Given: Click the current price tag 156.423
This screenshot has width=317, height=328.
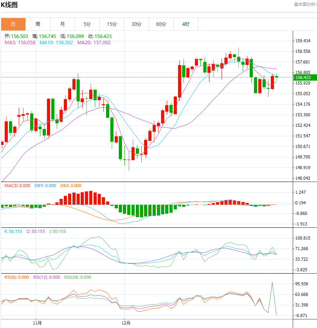Looking at the screenshot, I should [x=302, y=77].
